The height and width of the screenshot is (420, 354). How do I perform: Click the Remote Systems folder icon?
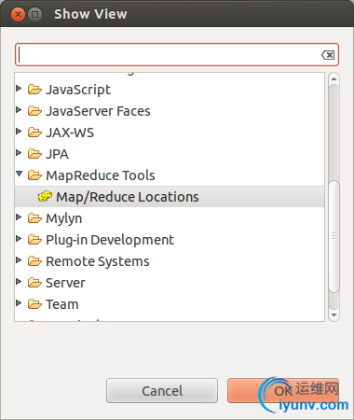tap(34, 261)
